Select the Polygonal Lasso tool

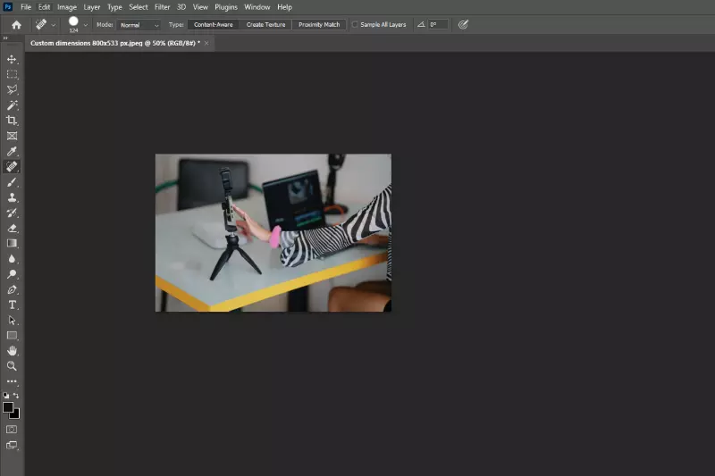12,89
